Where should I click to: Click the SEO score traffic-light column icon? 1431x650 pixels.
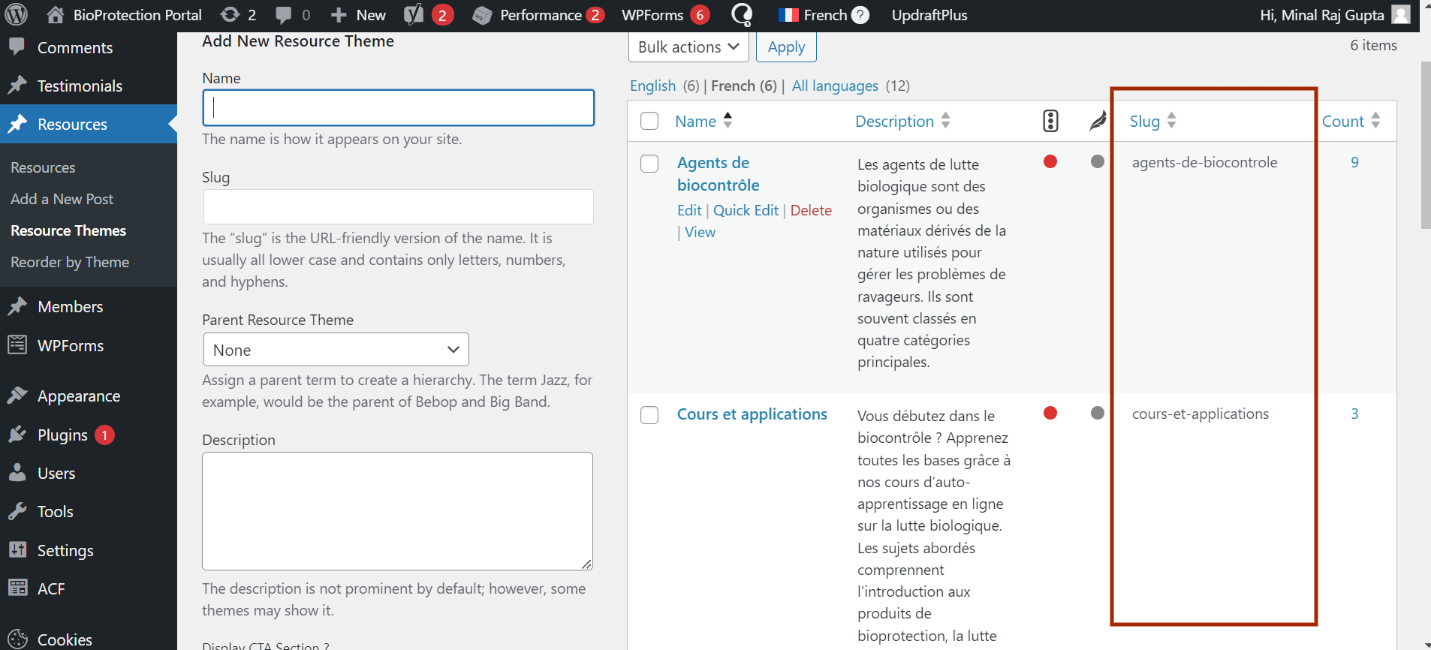tap(1050, 121)
